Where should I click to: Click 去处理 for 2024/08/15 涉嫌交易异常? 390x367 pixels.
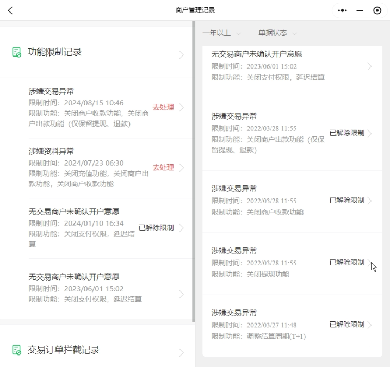[163, 107]
